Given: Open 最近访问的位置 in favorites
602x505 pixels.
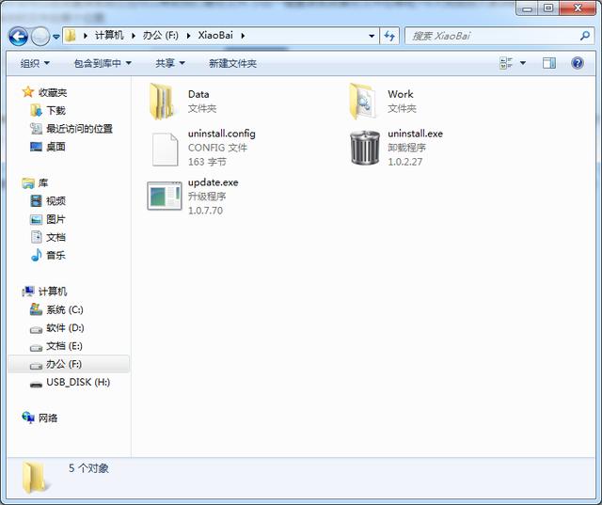Looking at the screenshot, I should pos(79,129).
